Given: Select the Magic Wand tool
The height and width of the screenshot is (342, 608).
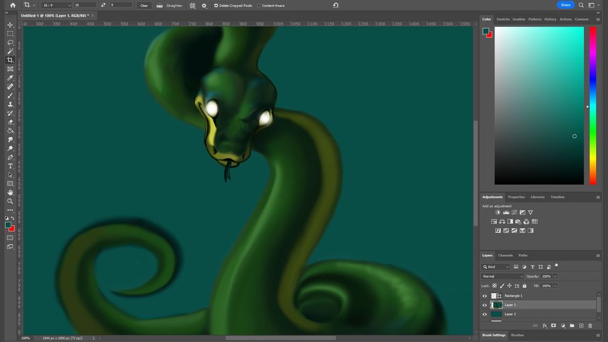Looking at the screenshot, I should point(10,51).
